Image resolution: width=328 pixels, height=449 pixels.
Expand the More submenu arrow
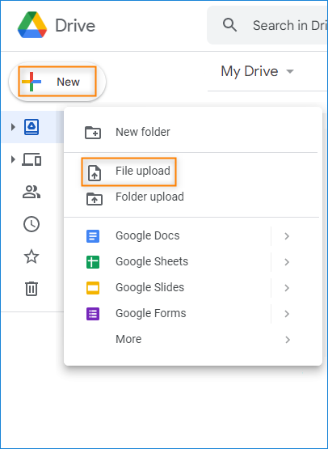(x=287, y=340)
